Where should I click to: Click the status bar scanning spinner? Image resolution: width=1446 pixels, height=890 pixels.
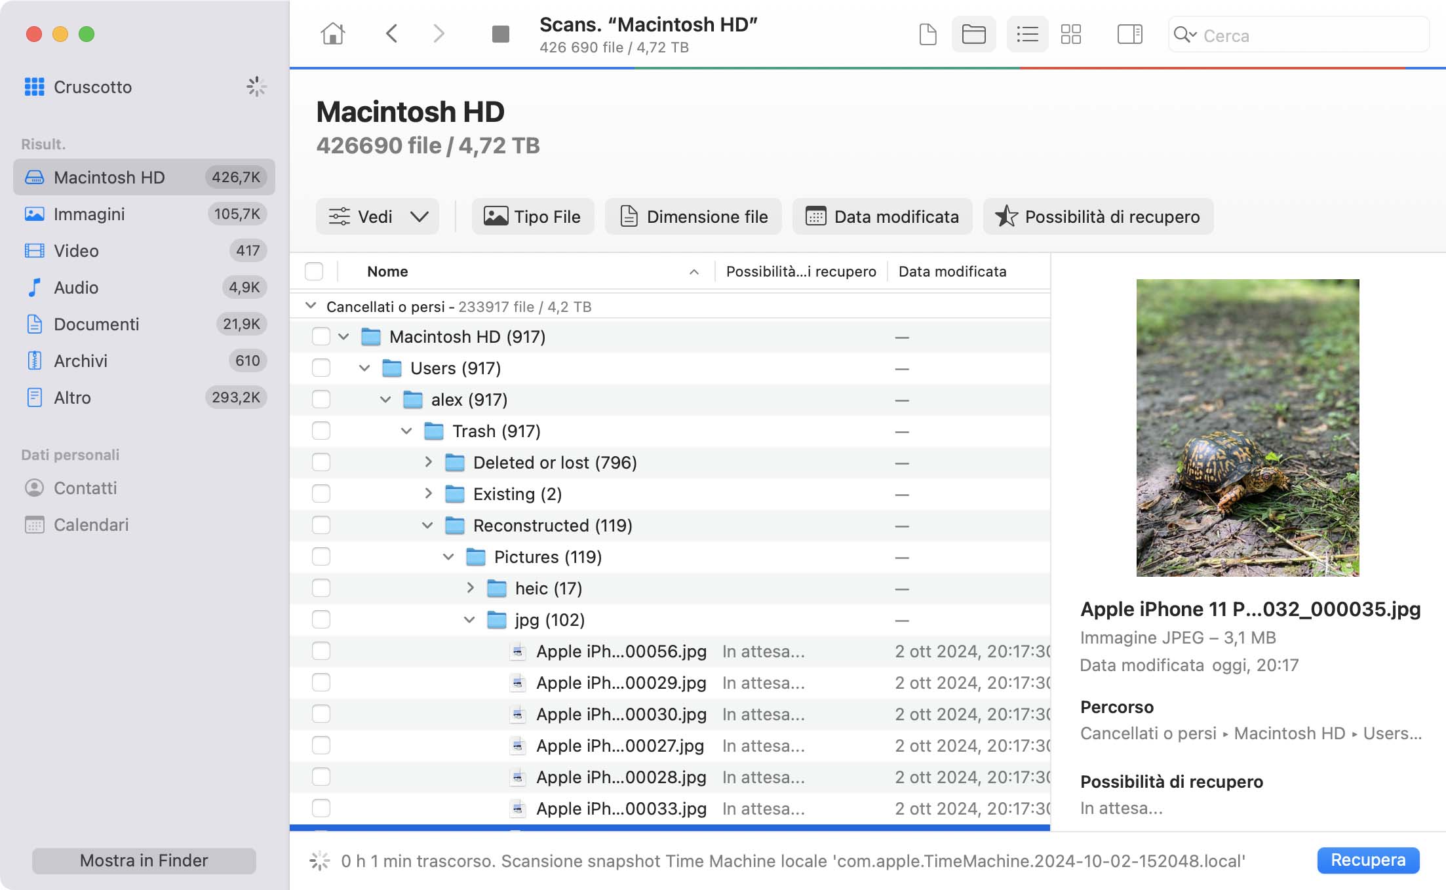(x=319, y=861)
